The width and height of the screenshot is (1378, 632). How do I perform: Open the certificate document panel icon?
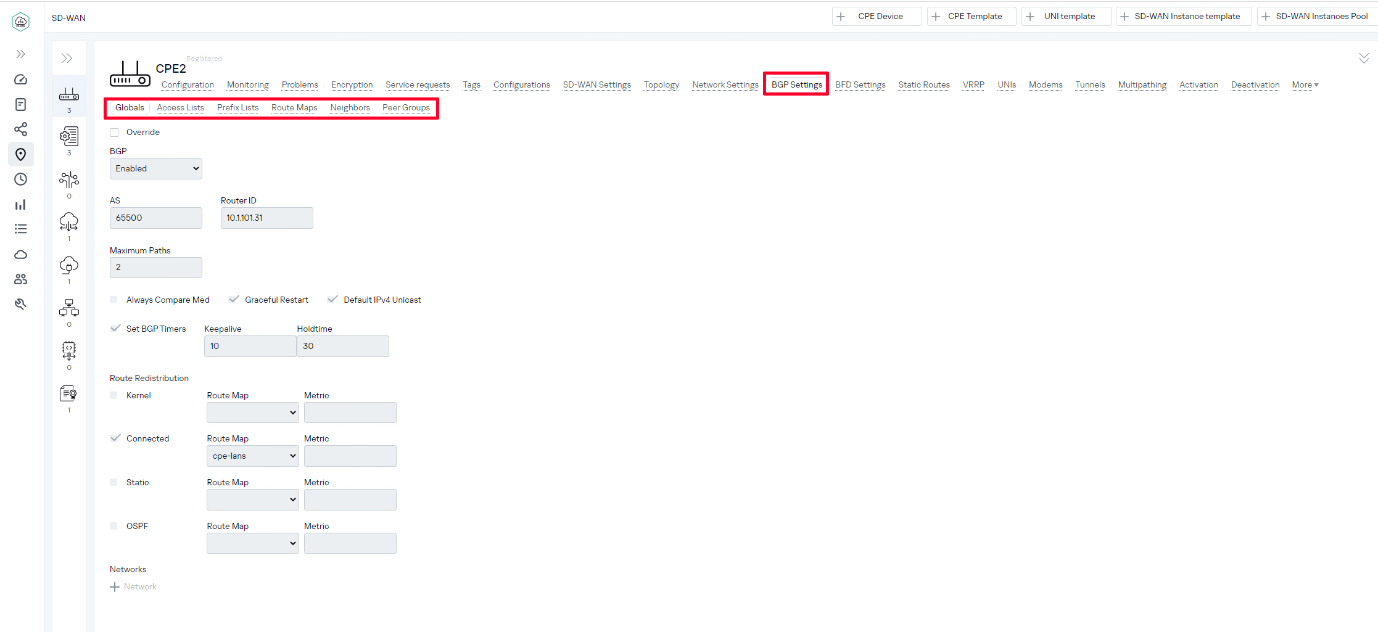[x=68, y=393]
